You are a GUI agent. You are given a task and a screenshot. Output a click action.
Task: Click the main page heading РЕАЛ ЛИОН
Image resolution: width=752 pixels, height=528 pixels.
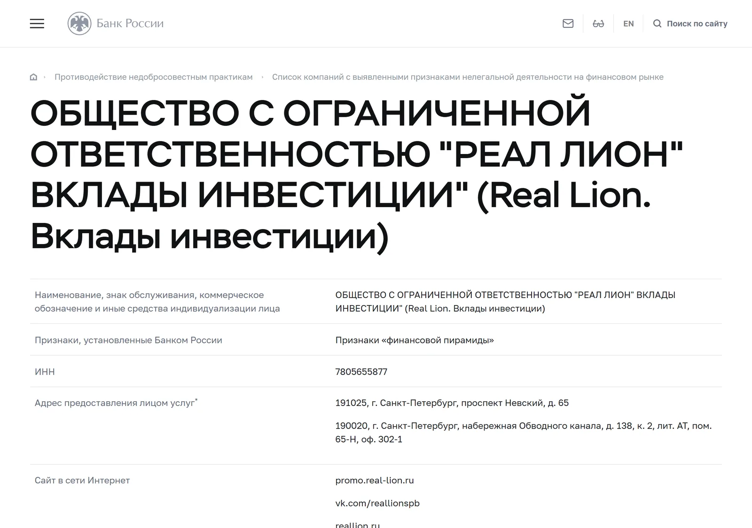pyautogui.click(x=357, y=174)
